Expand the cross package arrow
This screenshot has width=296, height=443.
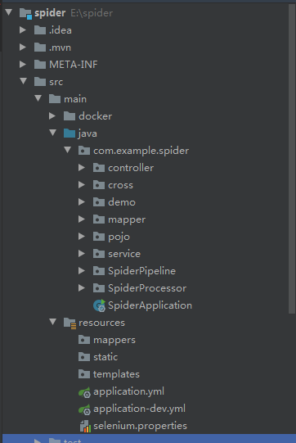pyautogui.click(x=82, y=185)
